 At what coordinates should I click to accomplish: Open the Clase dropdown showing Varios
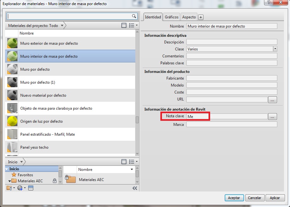tap(275, 49)
